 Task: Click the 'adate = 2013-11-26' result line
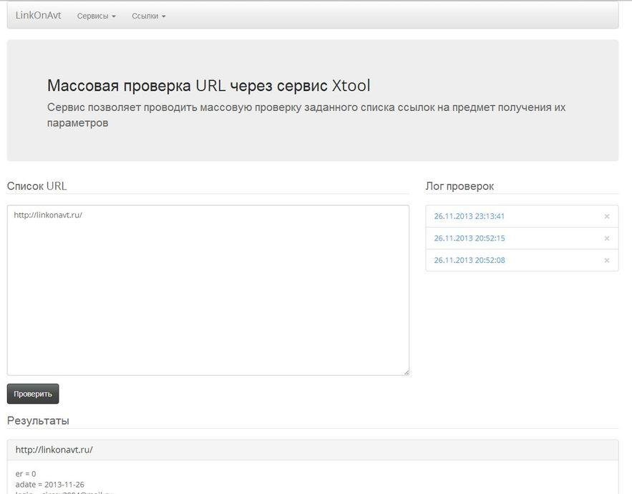[50, 485]
